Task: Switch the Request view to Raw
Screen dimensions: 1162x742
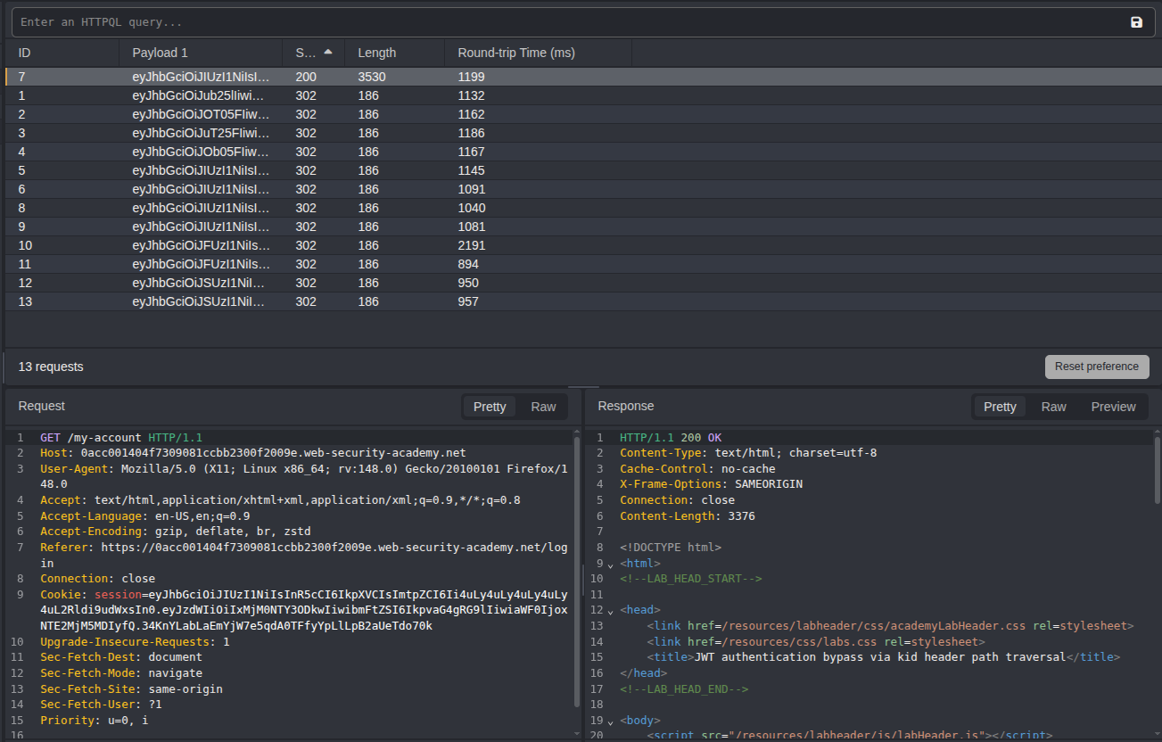Action: [x=543, y=407]
